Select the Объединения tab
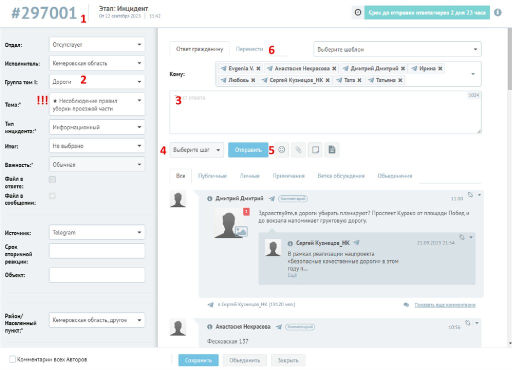The width and height of the screenshot is (512, 370). tap(395, 176)
